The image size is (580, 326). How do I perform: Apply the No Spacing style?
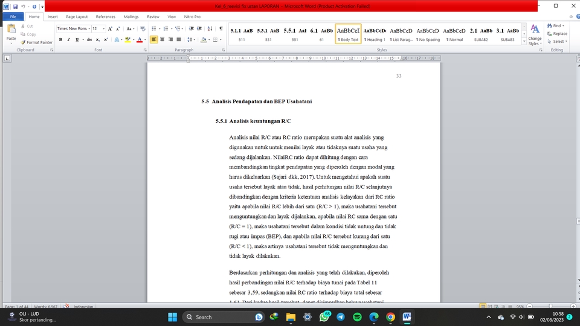[x=428, y=34]
